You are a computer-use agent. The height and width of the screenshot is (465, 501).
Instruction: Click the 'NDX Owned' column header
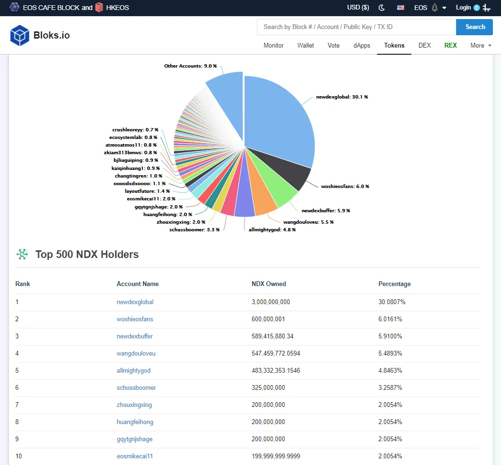click(269, 284)
